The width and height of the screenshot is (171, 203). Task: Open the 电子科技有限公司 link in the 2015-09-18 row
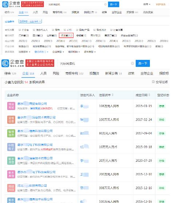click(x=35, y=145)
